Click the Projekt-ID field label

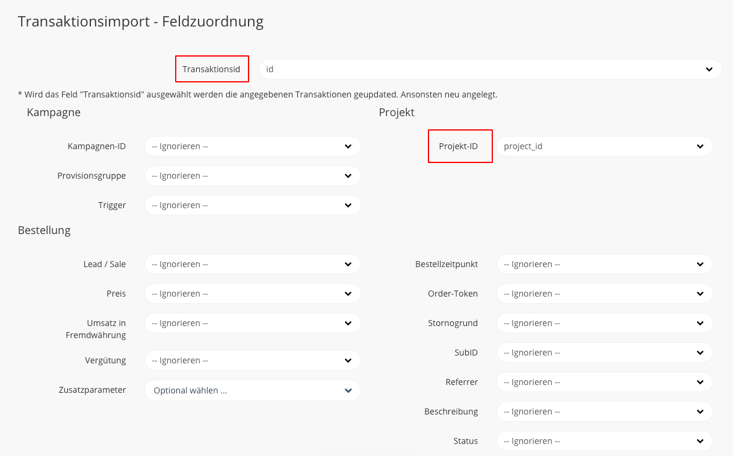(458, 146)
